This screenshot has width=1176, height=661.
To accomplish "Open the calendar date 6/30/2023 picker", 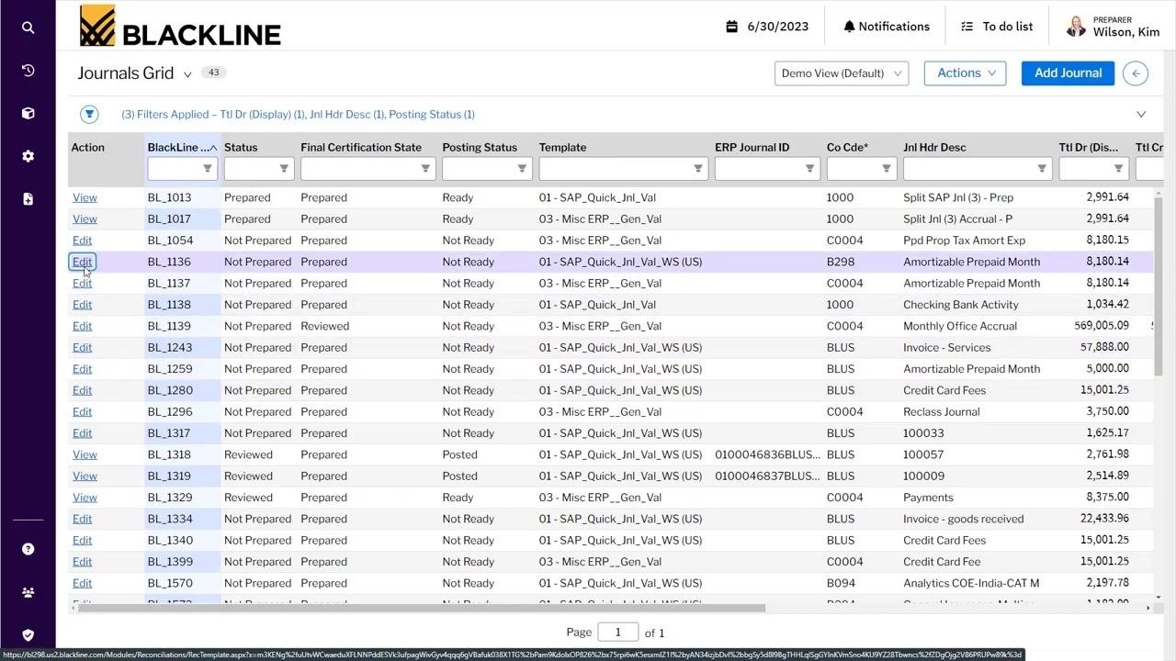I will pos(768,27).
